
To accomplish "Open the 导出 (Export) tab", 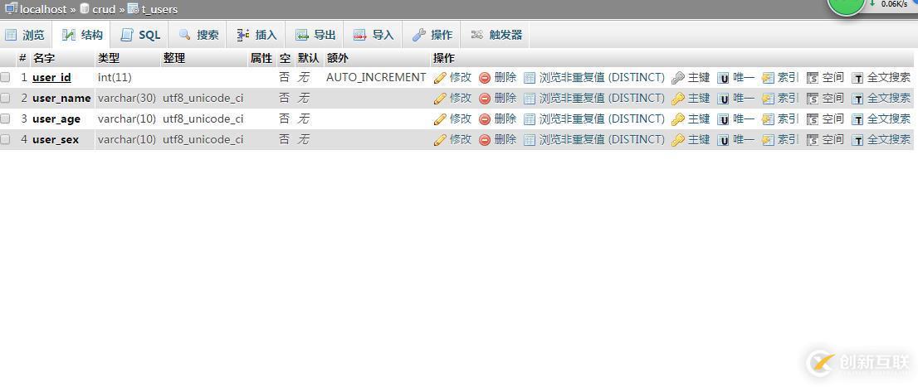I will click(x=316, y=35).
